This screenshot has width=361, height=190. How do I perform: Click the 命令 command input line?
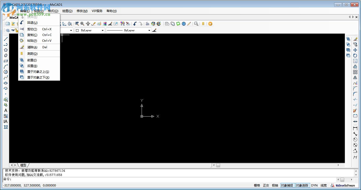pyautogui.click(x=169, y=179)
